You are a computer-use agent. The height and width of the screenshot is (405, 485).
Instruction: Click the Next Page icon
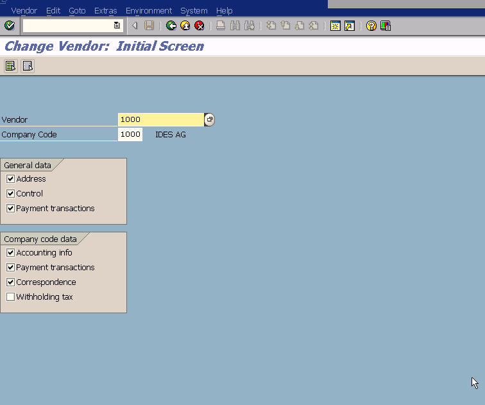click(300, 26)
